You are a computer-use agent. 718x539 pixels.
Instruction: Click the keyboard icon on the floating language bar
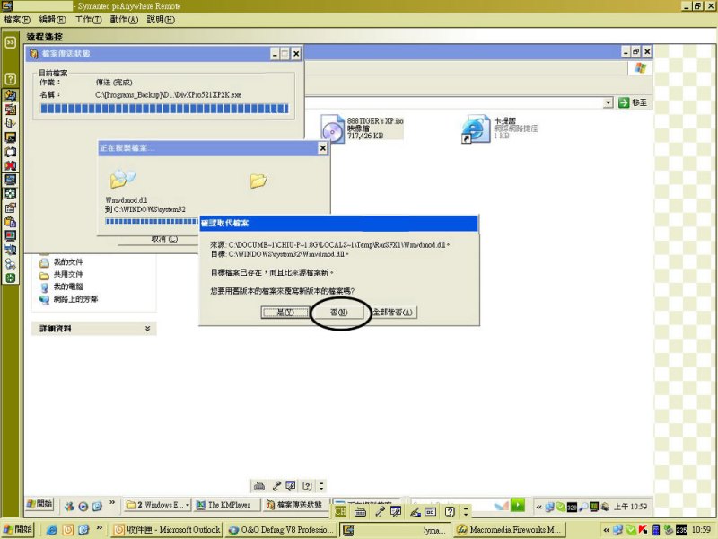pyautogui.click(x=259, y=486)
